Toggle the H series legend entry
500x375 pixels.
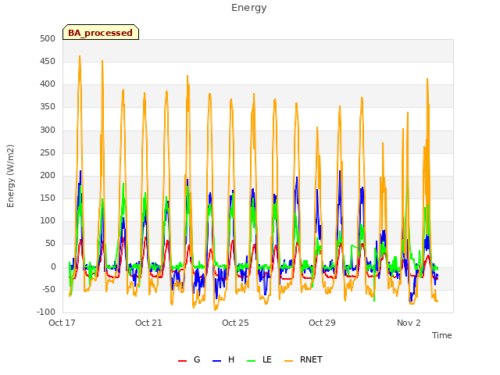point(223,359)
